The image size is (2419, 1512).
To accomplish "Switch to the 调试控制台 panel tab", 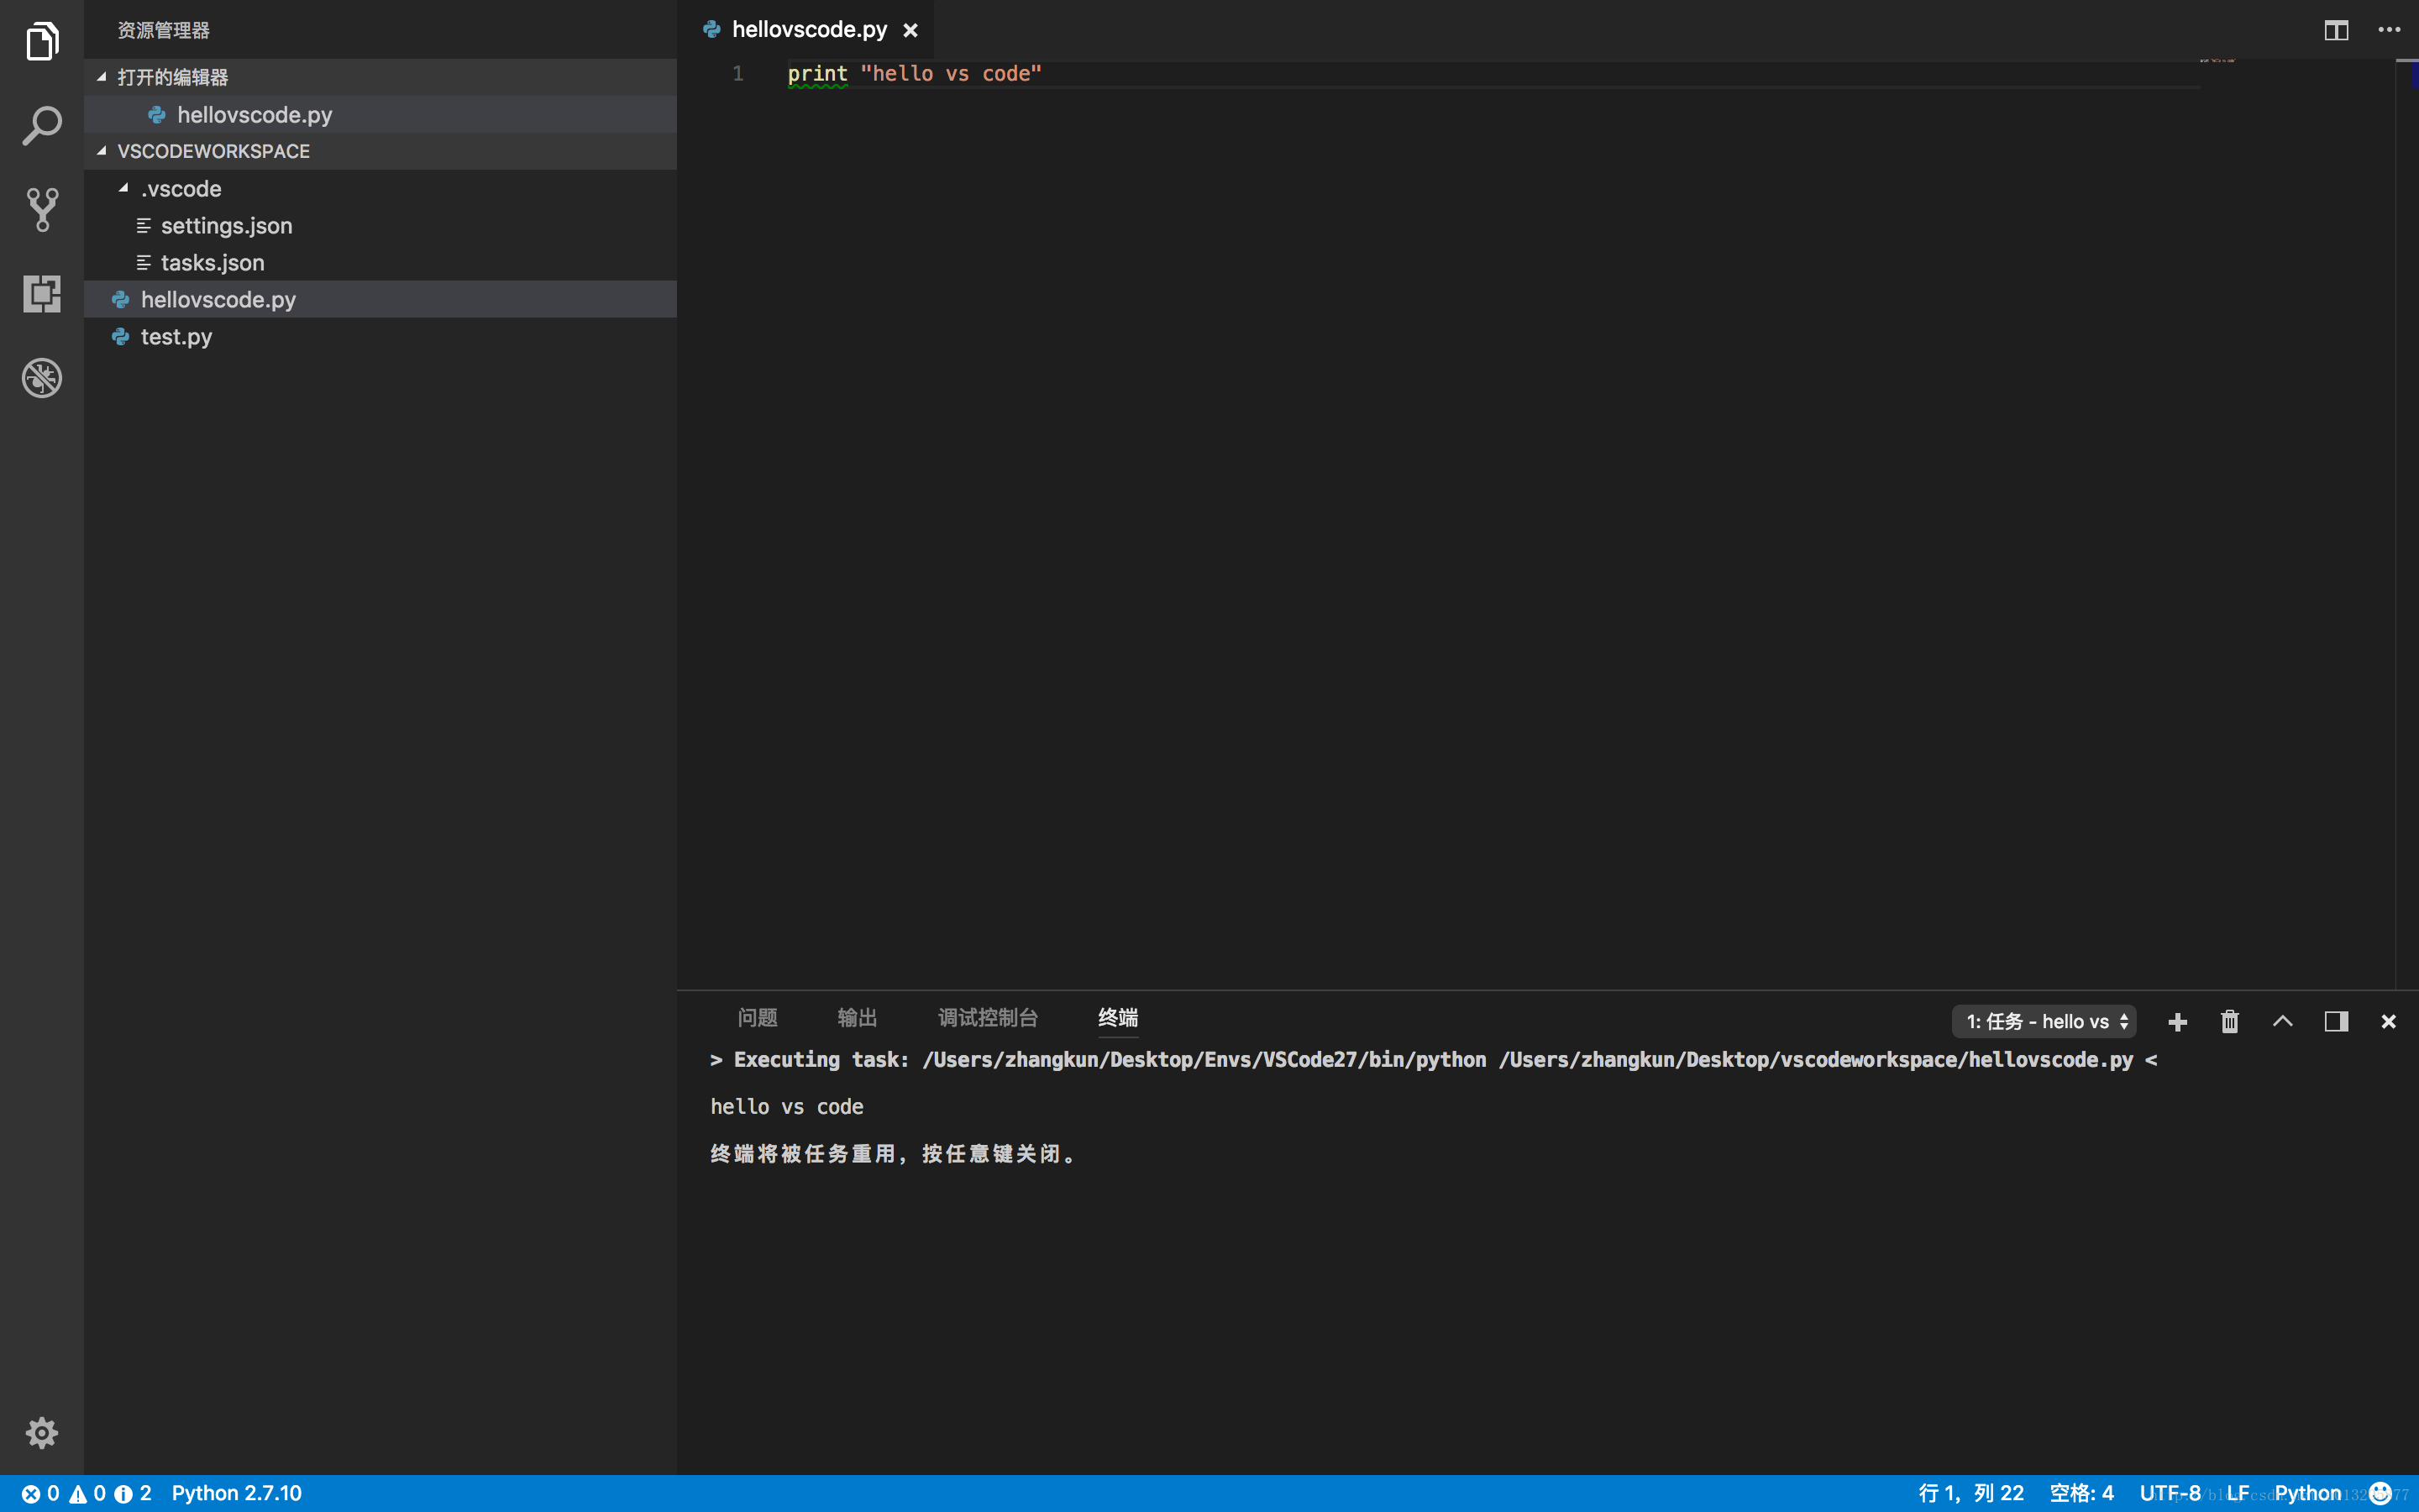I will point(988,1018).
